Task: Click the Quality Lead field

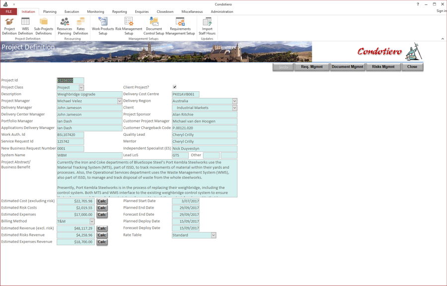Action: coord(205,135)
